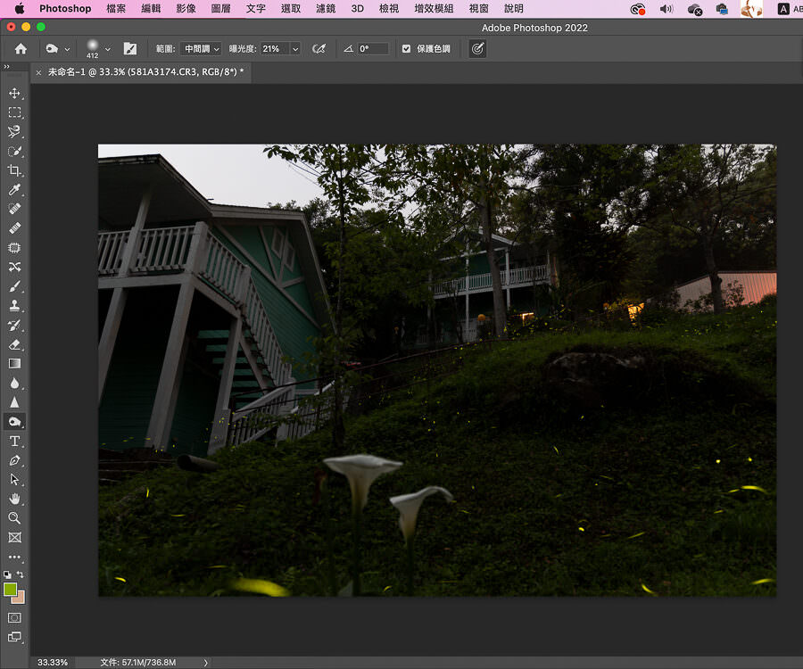
Task: Select the Sharpen tool triangle icon
Action: 14,402
